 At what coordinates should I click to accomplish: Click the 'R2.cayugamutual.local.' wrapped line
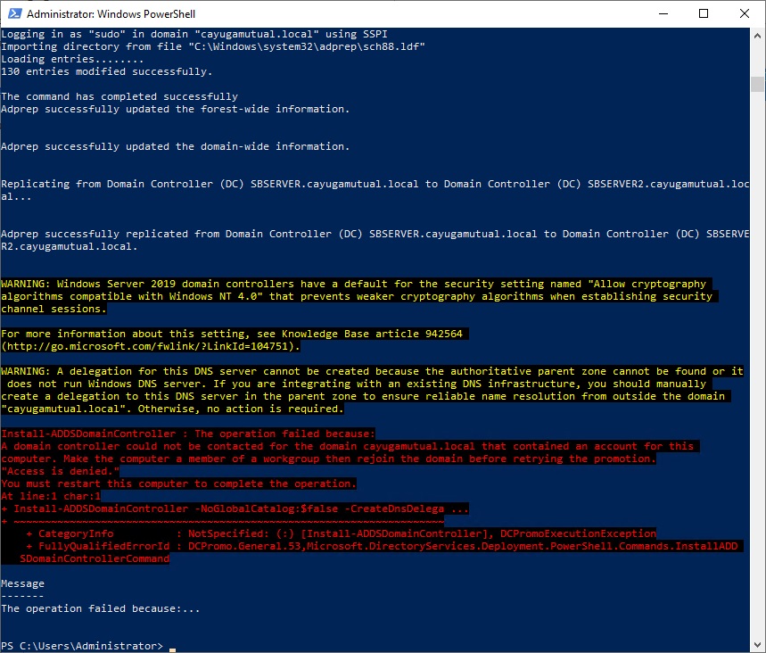(70, 246)
